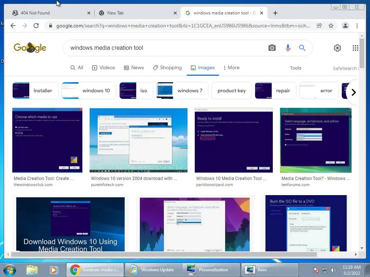Click the address bar URL
The width and height of the screenshot is (370, 277).
click(183, 26)
